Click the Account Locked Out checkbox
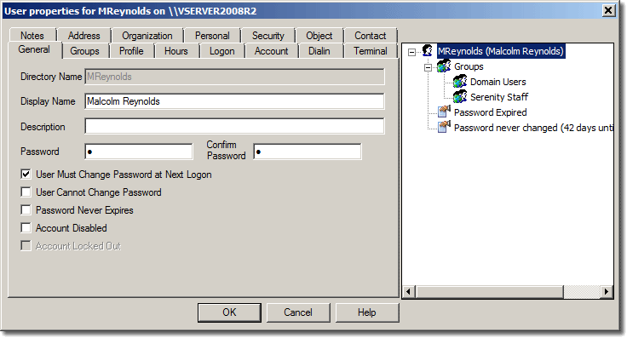Image resolution: width=627 pixels, height=338 pixels. [x=26, y=246]
